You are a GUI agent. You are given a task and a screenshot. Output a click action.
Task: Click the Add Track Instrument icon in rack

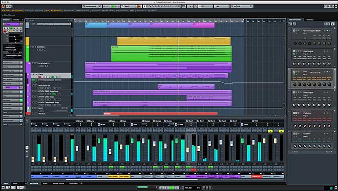[x=290, y=24]
